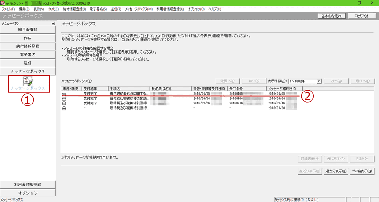The height and width of the screenshot is (202, 379).
Task: Click the ゴミ箱表示(G) button
Action: (x=362, y=171)
